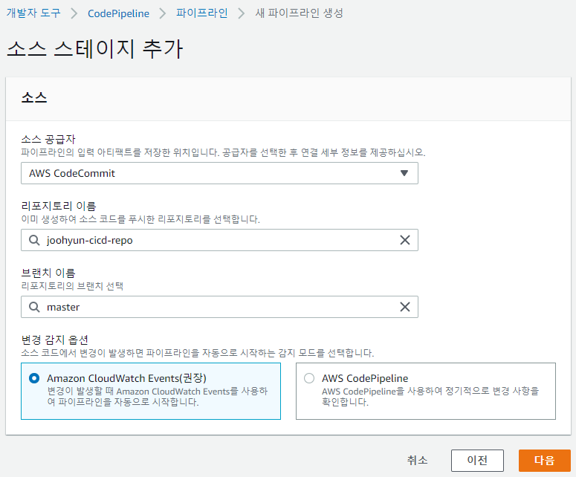
Task: Click '새 파이프라인 생성' breadcrumb text
Action: pos(299,13)
